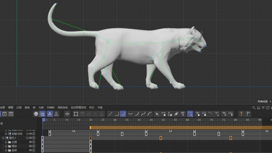
Task: Click the vertical arrow with padlock icon
Action: pos(170,114)
